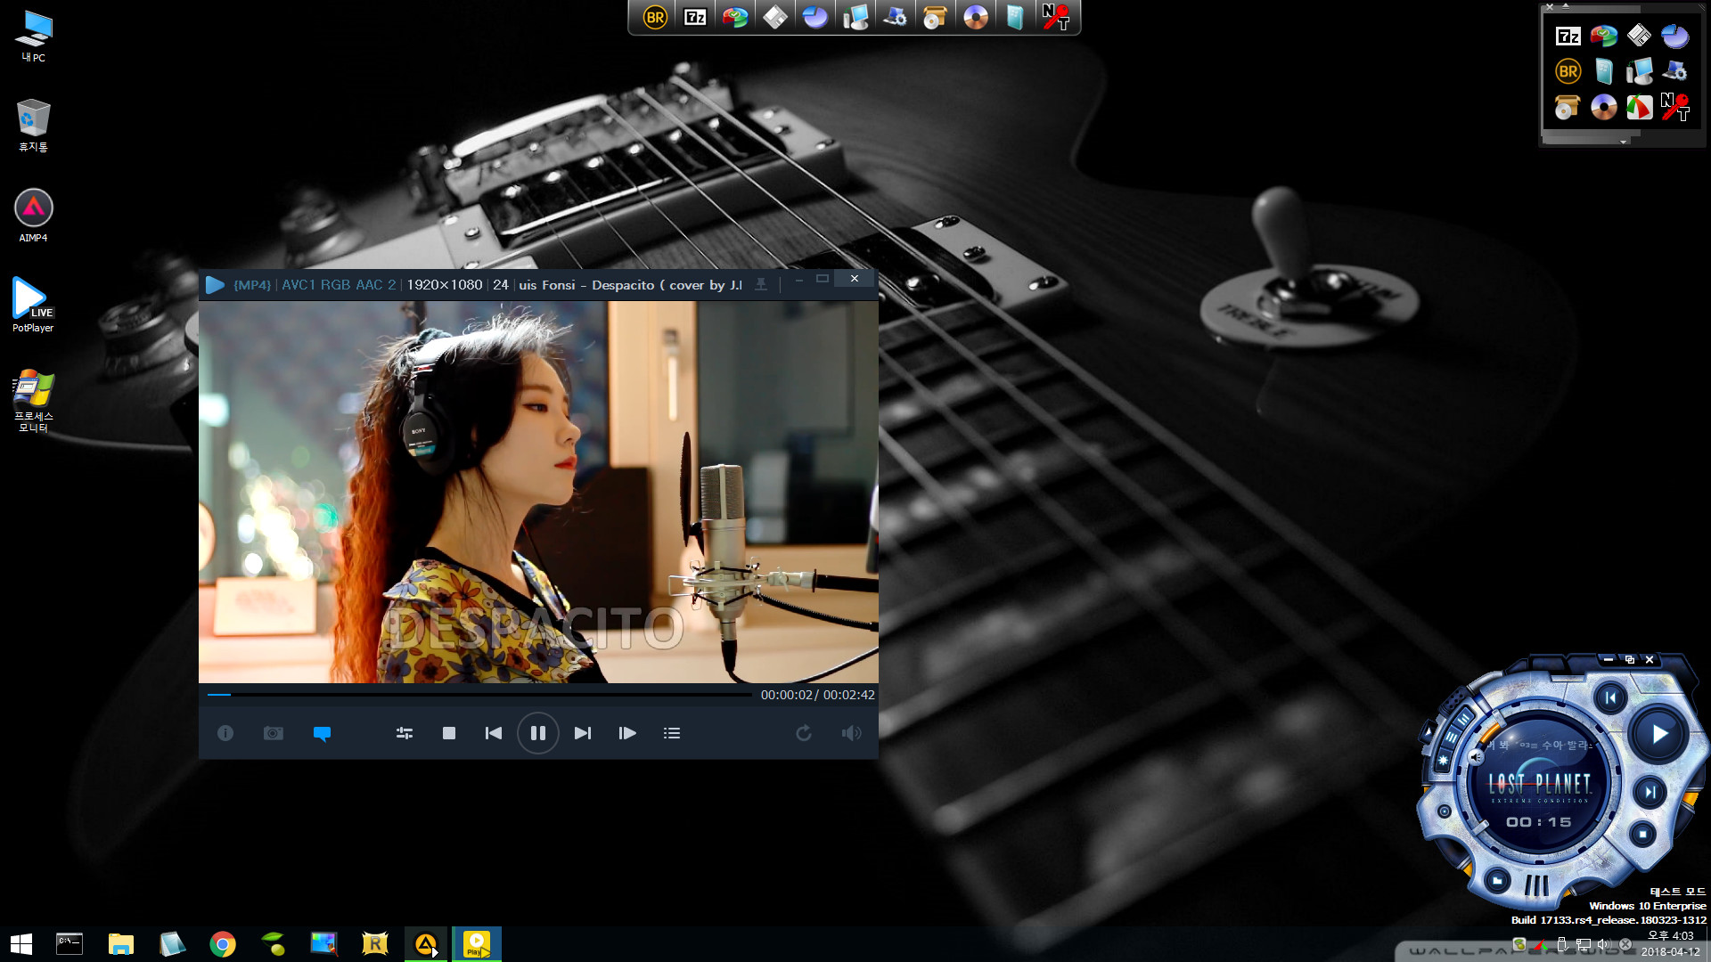
Task: Open box with CD icon in top dock
Action: [934, 17]
